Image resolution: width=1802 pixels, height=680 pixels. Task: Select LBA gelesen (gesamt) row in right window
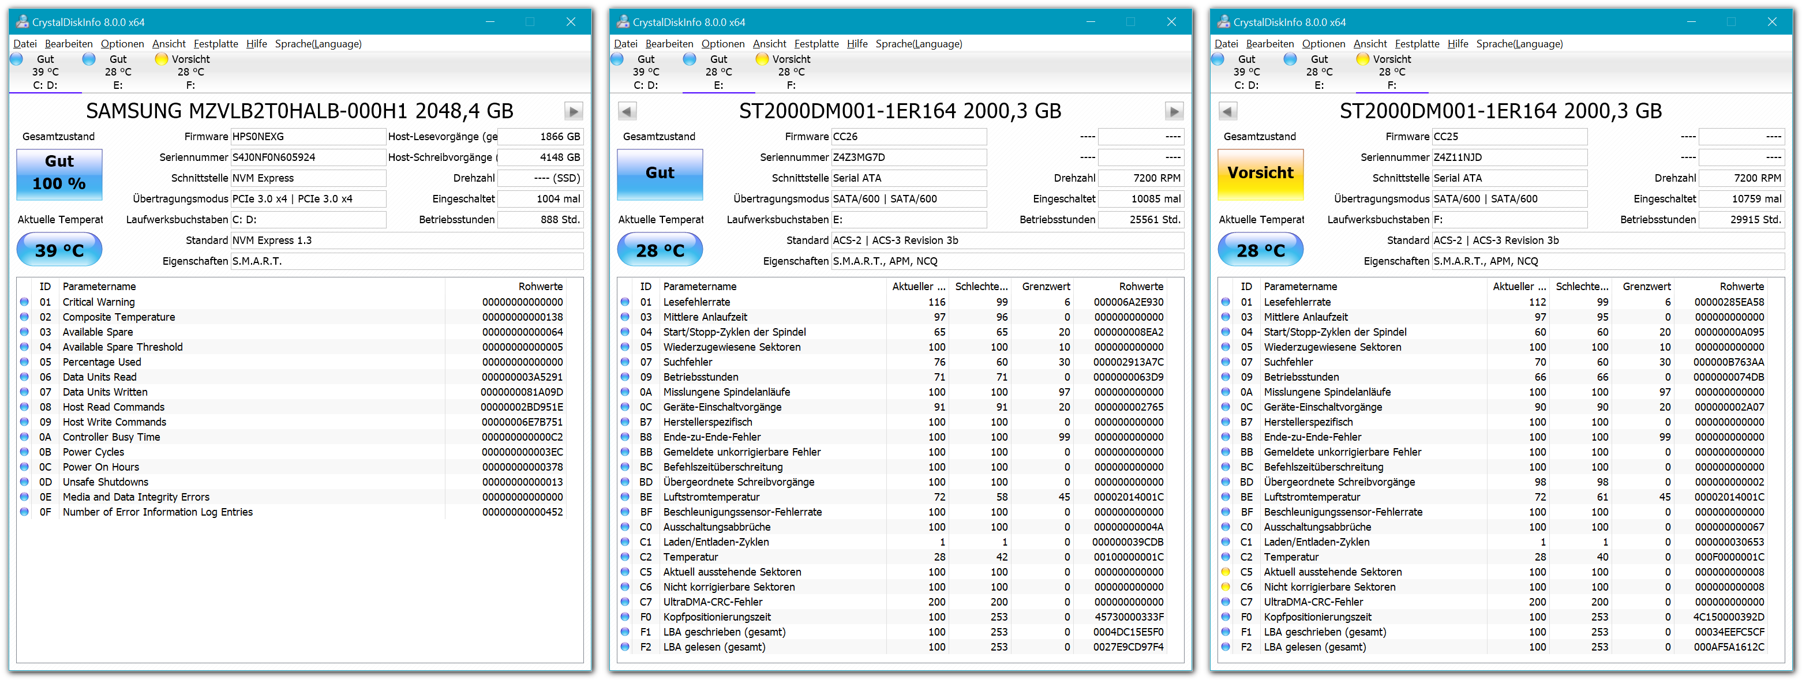tap(1493, 647)
